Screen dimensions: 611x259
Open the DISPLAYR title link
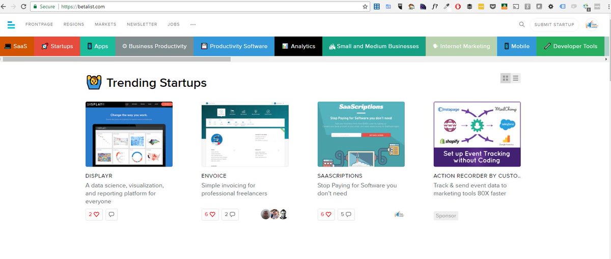tap(99, 176)
